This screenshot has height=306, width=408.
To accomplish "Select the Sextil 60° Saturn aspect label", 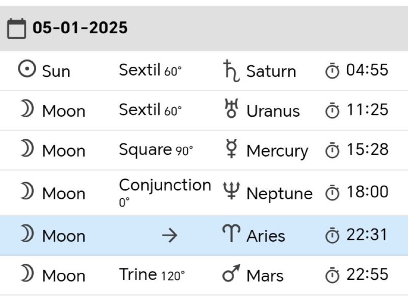I will [x=150, y=70].
